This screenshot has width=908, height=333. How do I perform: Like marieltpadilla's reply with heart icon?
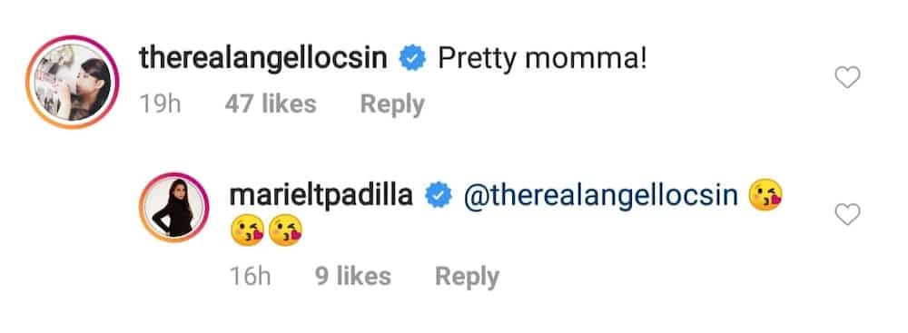pyautogui.click(x=848, y=214)
